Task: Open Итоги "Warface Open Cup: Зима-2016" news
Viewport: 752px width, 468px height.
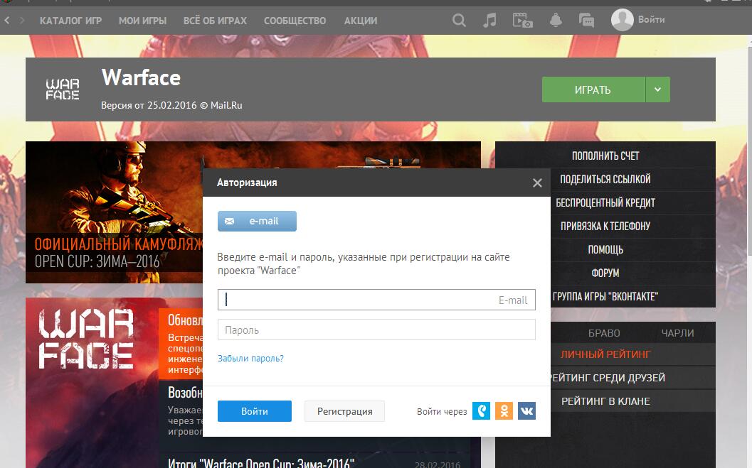Action: point(261,463)
